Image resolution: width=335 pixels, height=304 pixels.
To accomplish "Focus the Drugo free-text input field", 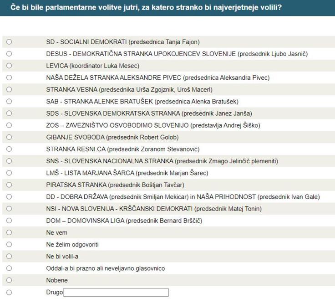I will coord(116,293).
